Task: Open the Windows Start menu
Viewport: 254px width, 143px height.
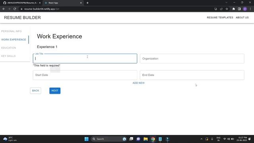Action: (x=87, y=139)
